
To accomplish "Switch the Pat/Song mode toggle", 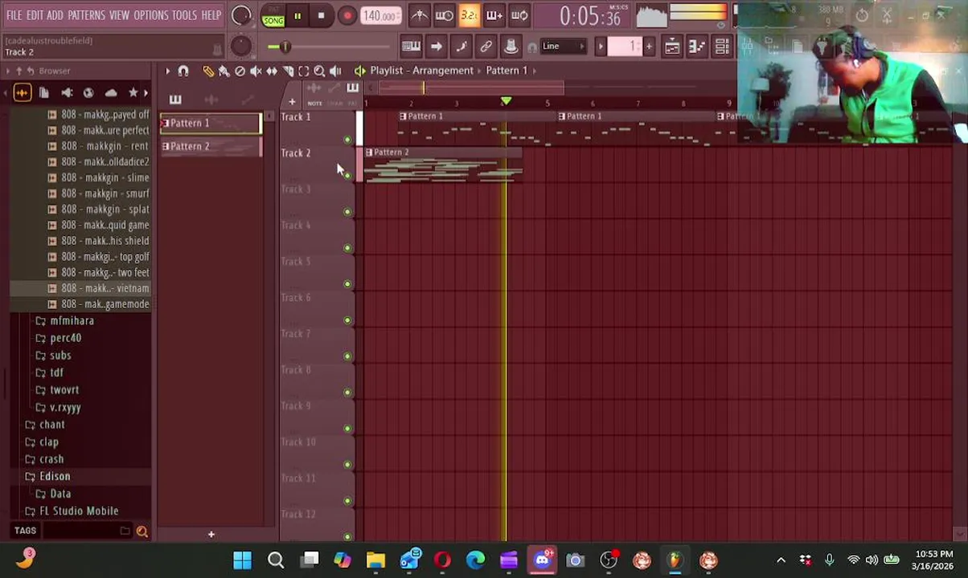I will (x=273, y=16).
